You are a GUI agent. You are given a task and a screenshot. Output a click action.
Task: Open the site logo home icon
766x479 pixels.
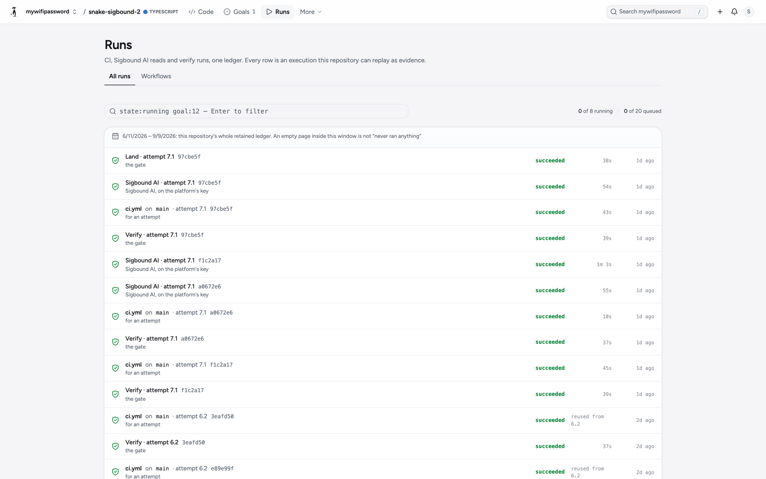pos(14,11)
